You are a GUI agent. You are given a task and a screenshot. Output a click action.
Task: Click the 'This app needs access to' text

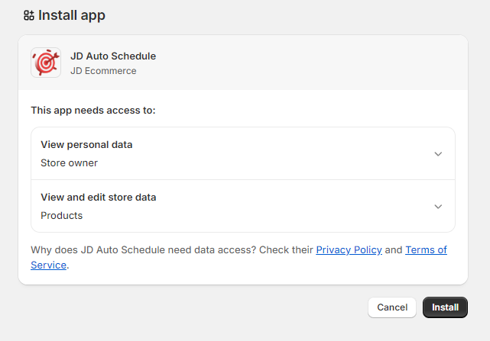[x=93, y=111]
